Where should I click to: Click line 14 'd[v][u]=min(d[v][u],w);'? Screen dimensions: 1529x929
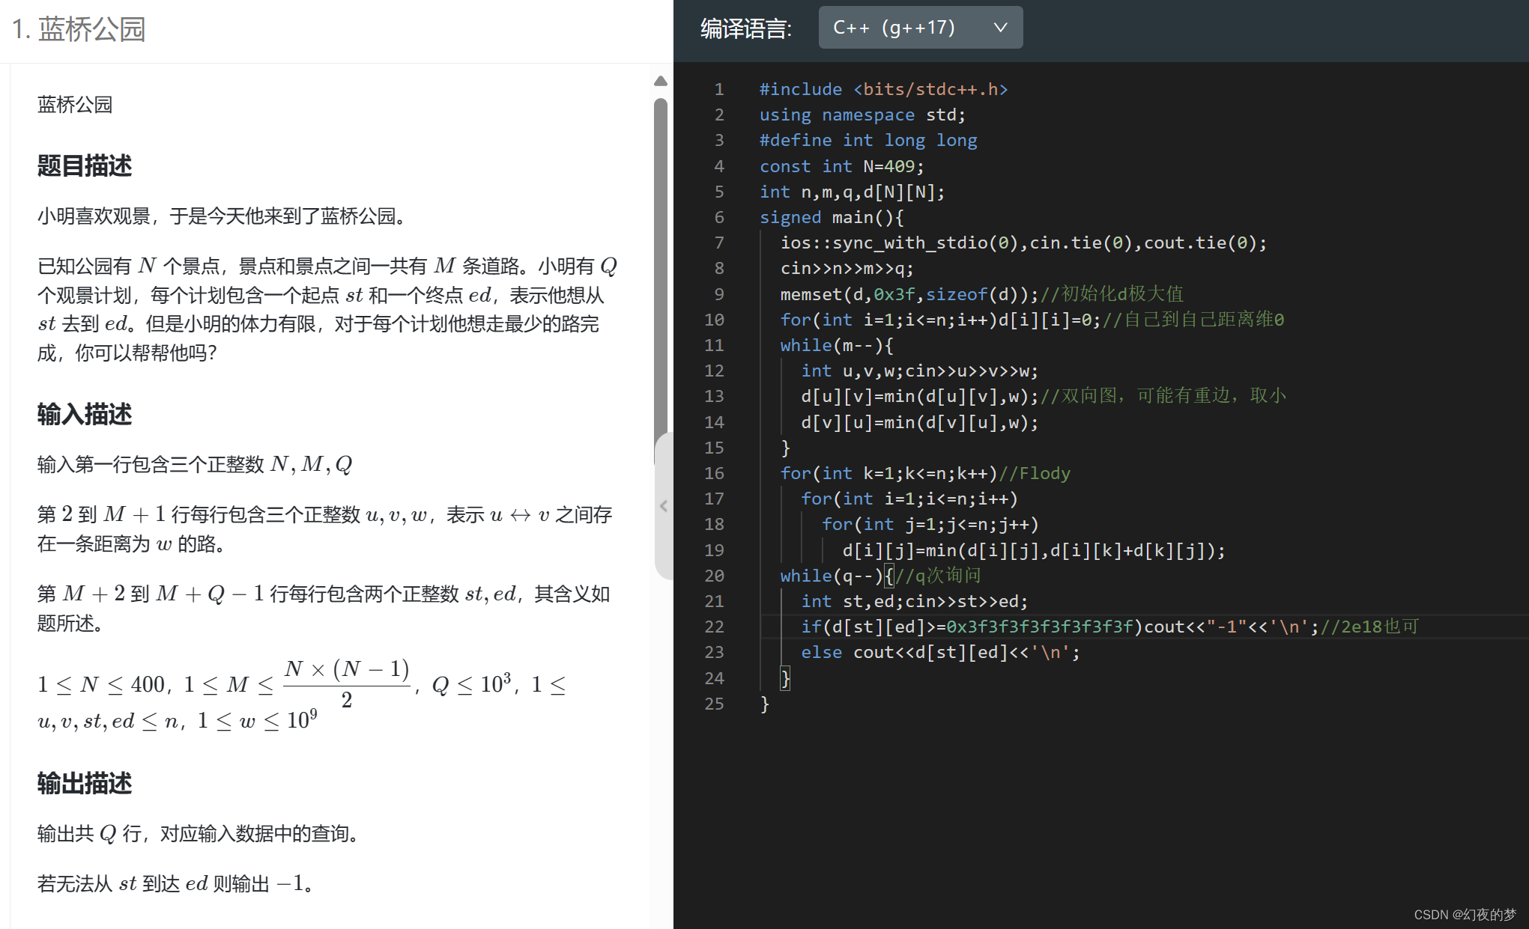(920, 422)
